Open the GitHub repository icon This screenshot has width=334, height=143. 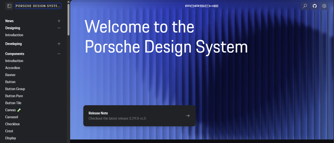(x=315, y=6)
